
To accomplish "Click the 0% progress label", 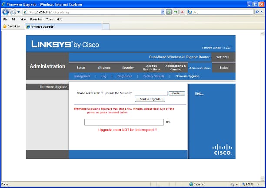I will click(x=168, y=122).
